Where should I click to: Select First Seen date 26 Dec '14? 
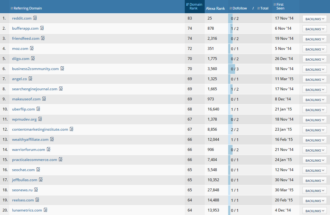click(x=284, y=59)
